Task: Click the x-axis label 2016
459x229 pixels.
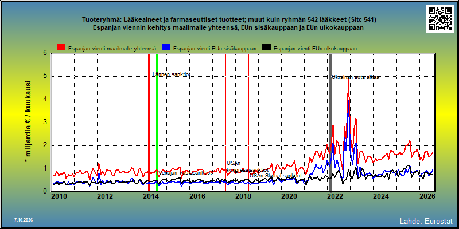Action: tap(197, 196)
